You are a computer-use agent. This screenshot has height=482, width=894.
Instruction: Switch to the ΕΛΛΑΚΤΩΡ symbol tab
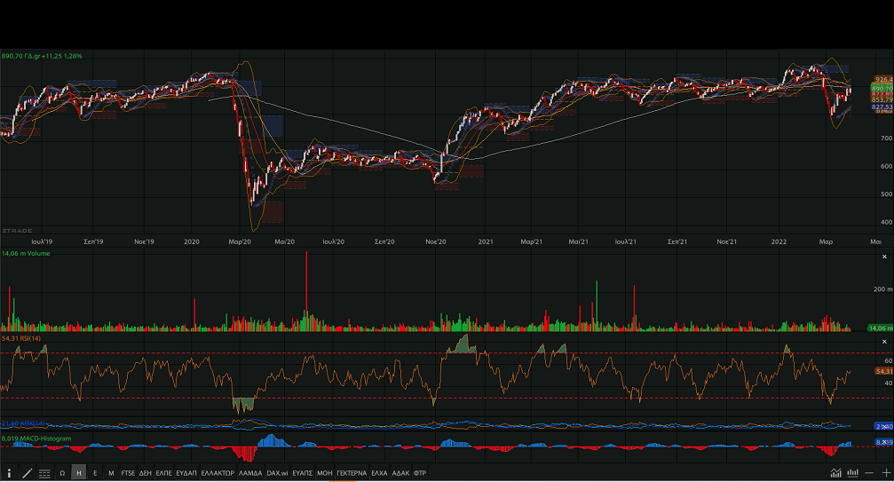(218, 473)
